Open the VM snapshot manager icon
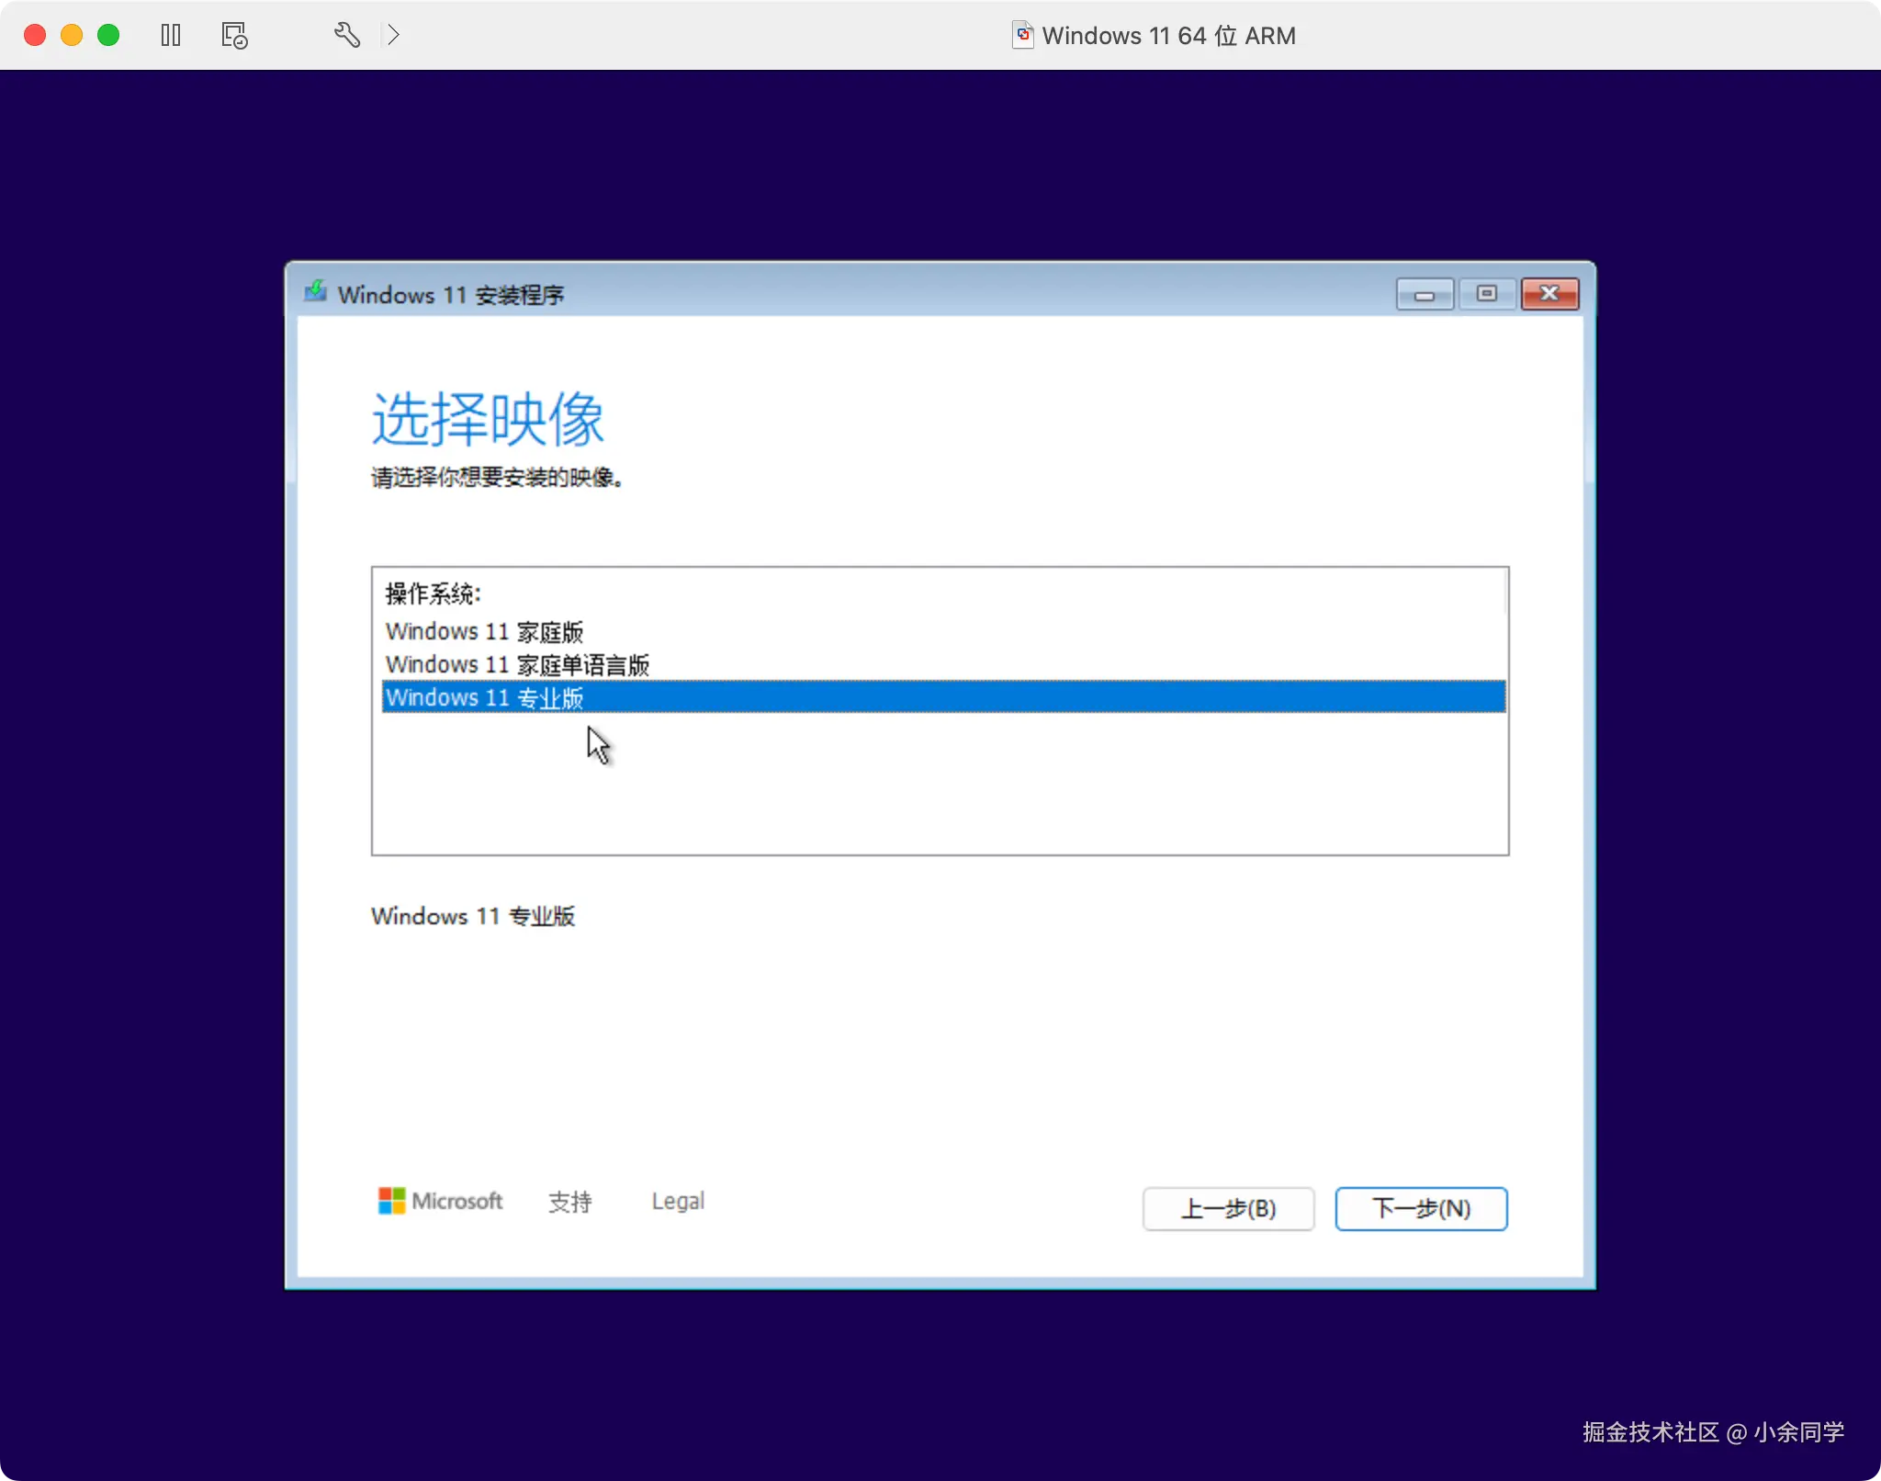1881x1481 pixels. (x=234, y=36)
